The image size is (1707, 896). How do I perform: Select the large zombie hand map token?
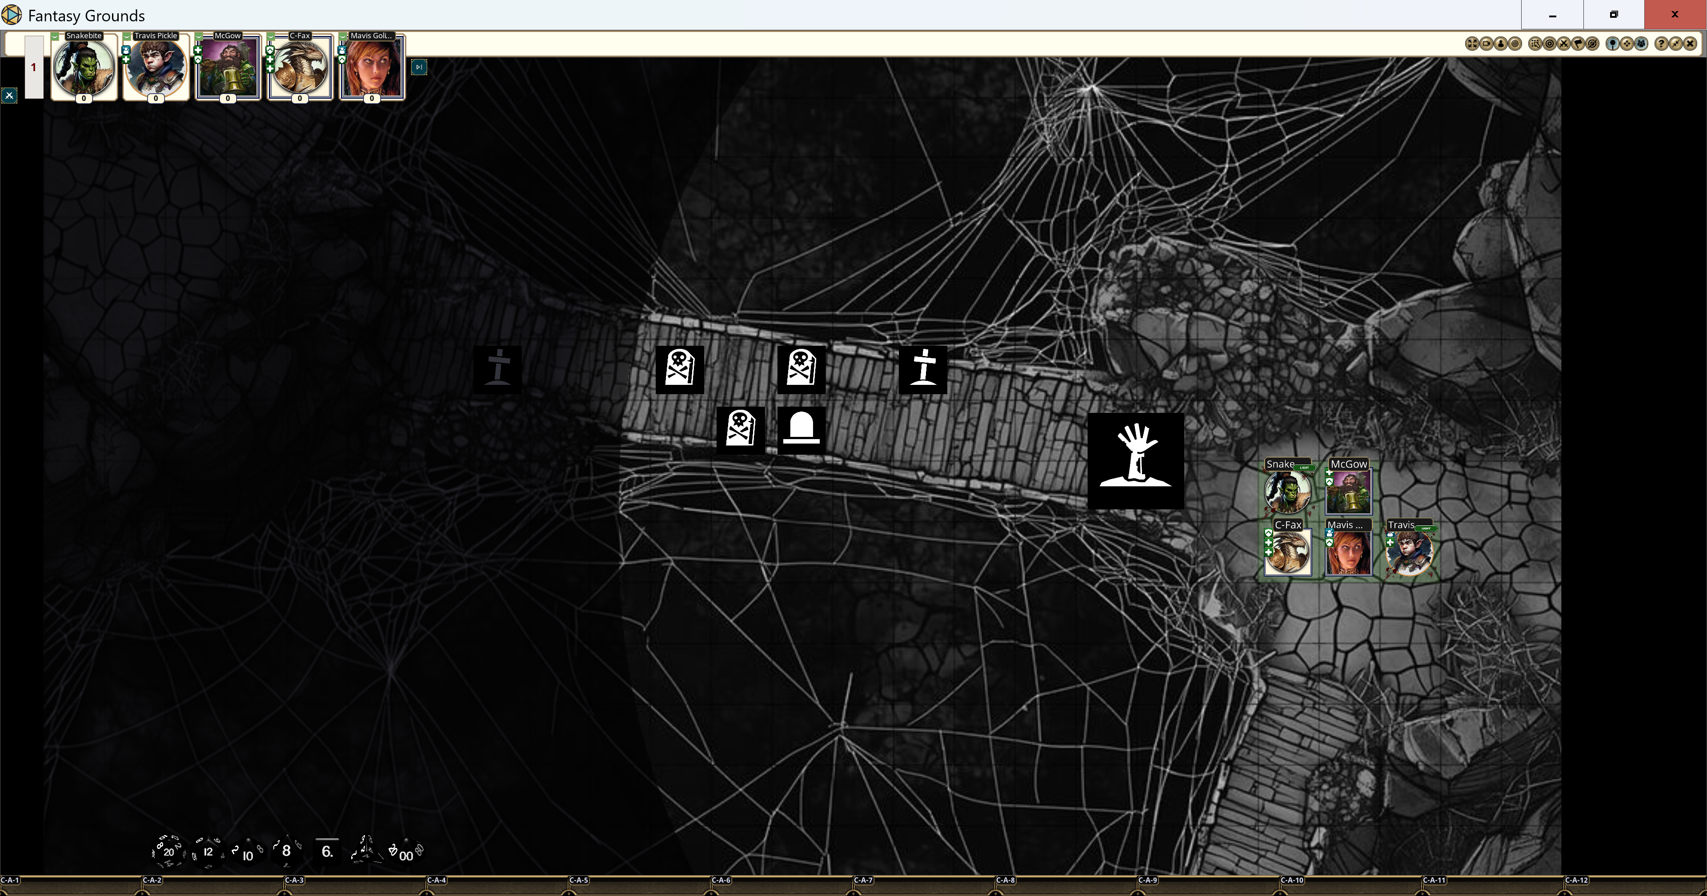coord(1136,460)
